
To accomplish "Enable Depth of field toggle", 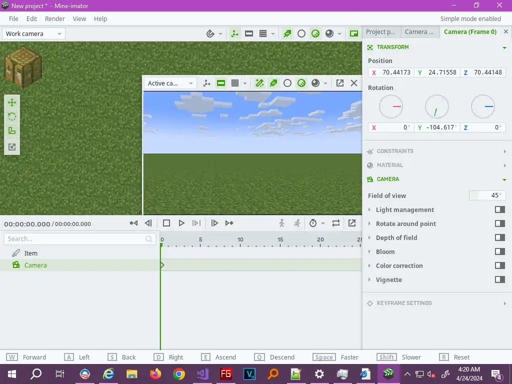I will click(499, 237).
